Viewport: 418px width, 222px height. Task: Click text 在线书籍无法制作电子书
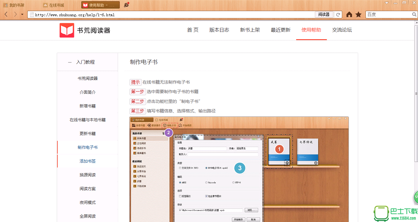click(166, 82)
